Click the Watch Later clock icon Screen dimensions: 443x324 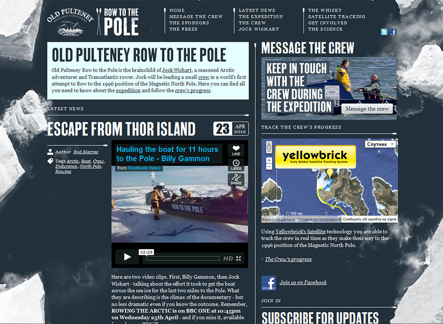(236, 165)
